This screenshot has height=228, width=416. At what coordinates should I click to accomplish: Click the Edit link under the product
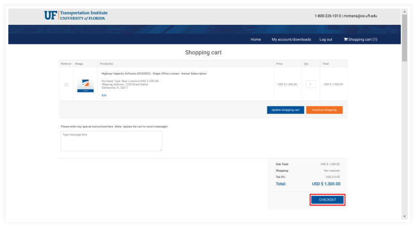104,95
